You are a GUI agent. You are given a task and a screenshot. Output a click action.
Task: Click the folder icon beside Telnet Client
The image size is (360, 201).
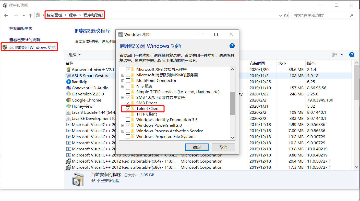pyautogui.click(x=133, y=108)
